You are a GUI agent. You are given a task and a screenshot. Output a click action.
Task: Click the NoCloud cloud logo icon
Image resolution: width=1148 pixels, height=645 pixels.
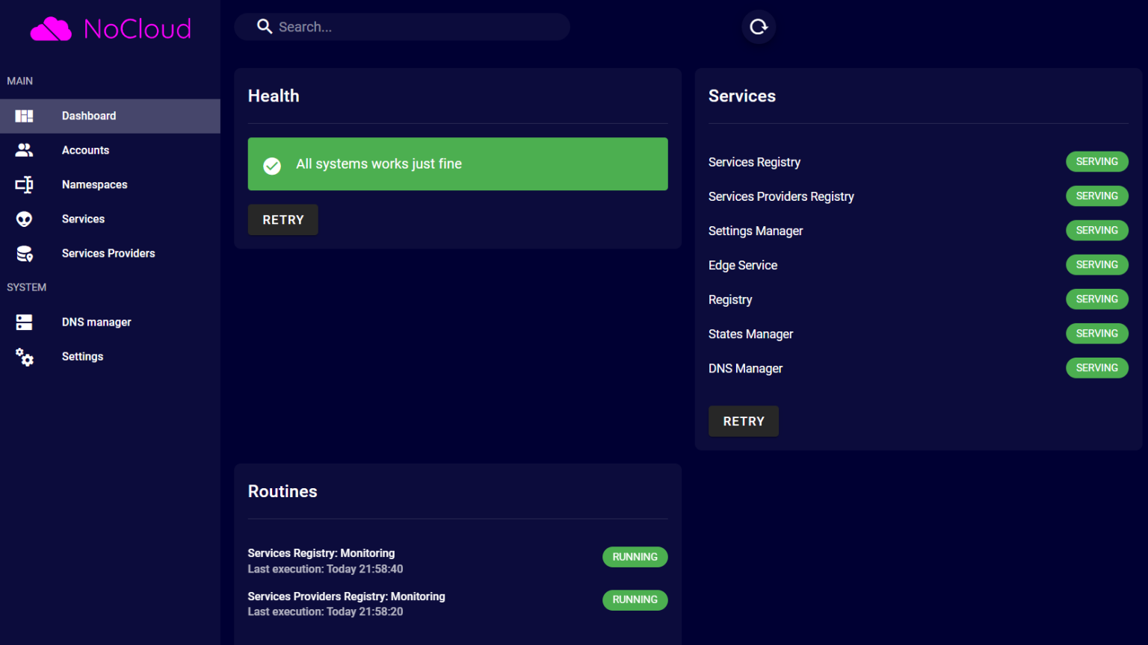click(50, 28)
